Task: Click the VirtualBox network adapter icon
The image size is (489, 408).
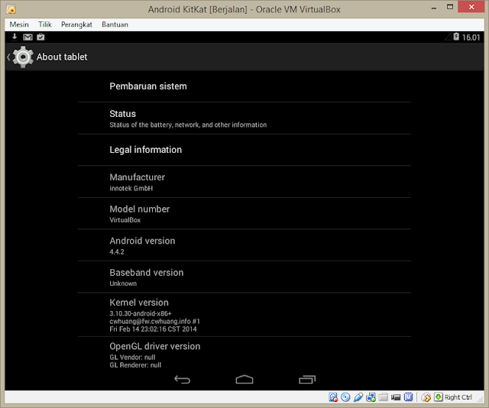Action: tap(371, 397)
